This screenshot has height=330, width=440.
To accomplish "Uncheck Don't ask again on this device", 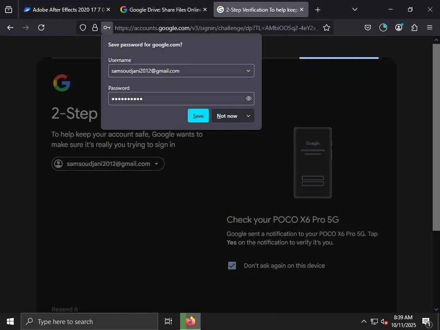I will pos(232,266).
